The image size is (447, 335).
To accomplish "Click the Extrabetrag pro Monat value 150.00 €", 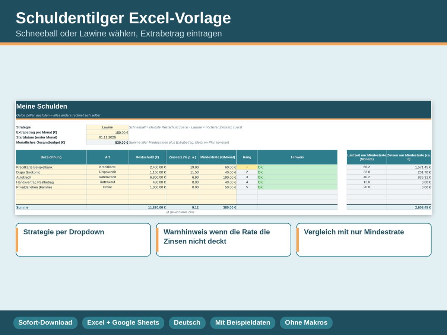I will (107, 133).
